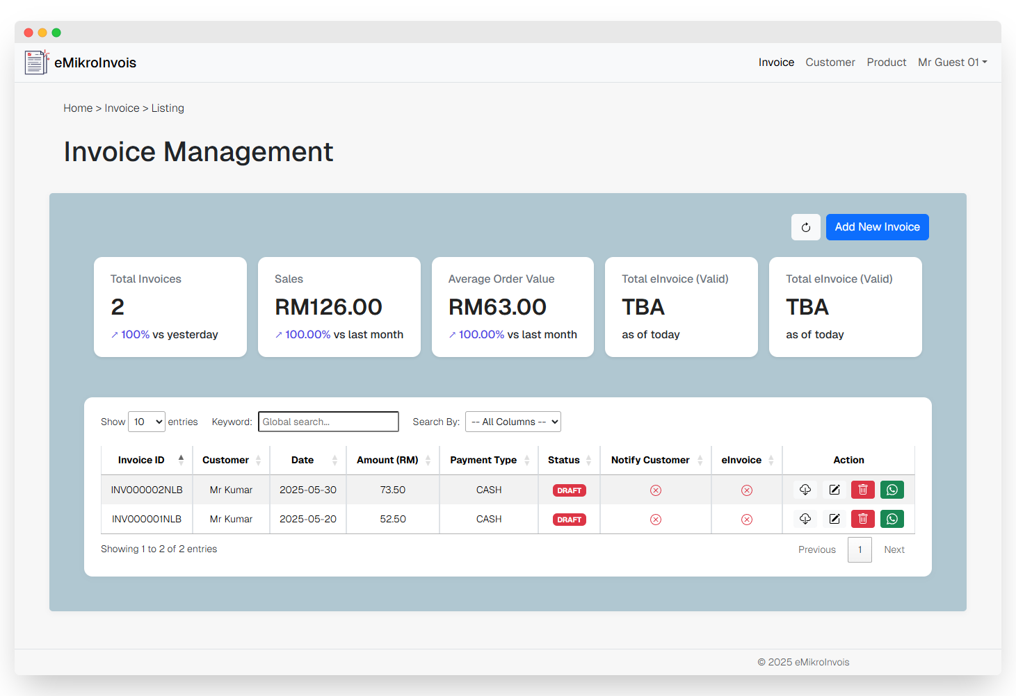Open the Show entries count dropdown
This screenshot has width=1016, height=696.
click(147, 422)
